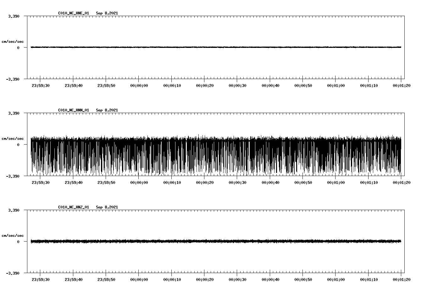The image size is (427, 291).
Task: Click the 00:01:00 time label on HNZ plot
Action: point(336,279)
